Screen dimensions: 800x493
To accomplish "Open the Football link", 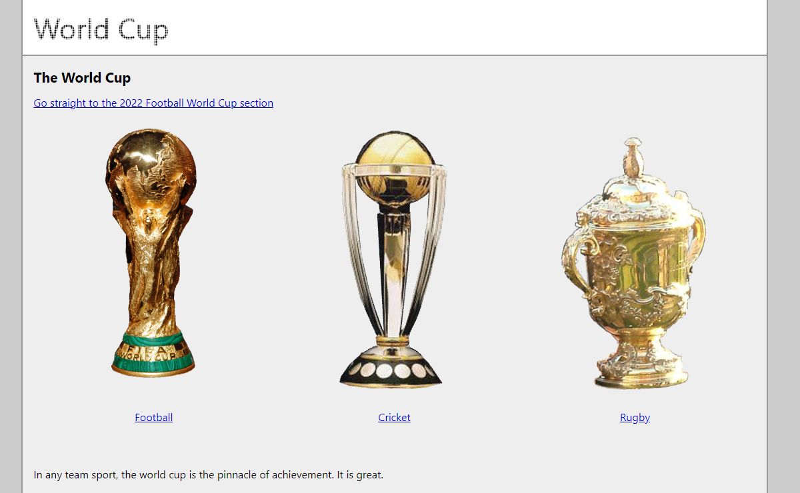I will point(153,418).
